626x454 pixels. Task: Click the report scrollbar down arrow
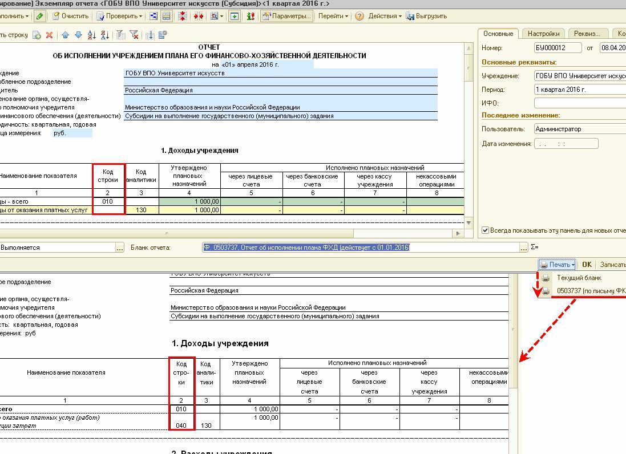click(x=469, y=223)
